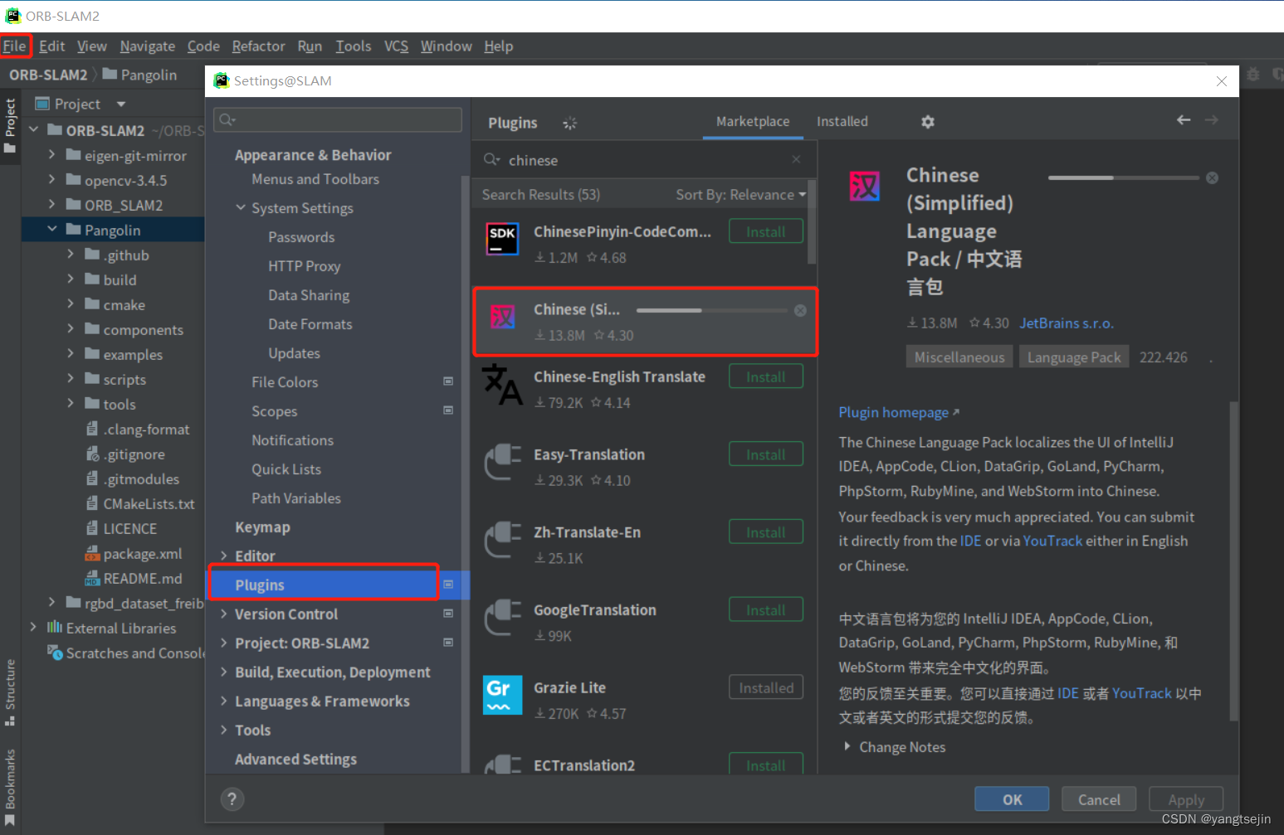Click the back arrow in Settings
The height and width of the screenshot is (835, 1284).
point(1184,120)
